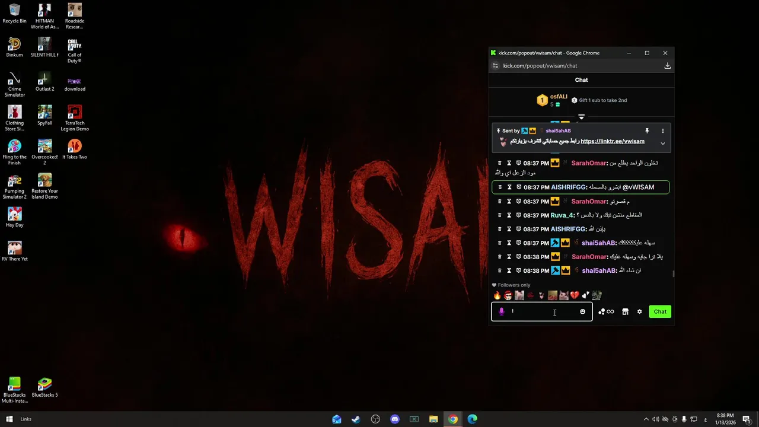
Task: Select HITMAN World of Assassination desktop shortcut
Action: coord(44,17)
